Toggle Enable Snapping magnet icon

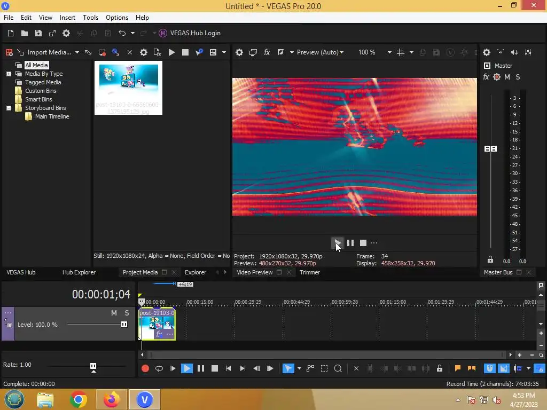coord(489,368)
